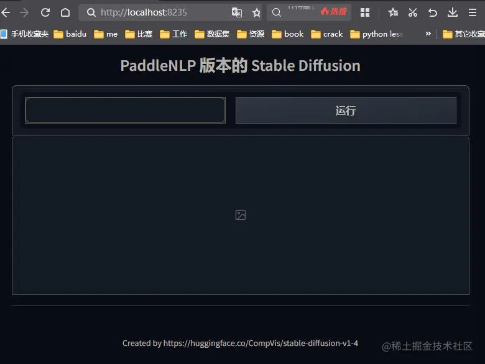The image size is (485, 364).
Task: Click the 运行 run button
Action: pyautogui.click(x=346, y=111)
